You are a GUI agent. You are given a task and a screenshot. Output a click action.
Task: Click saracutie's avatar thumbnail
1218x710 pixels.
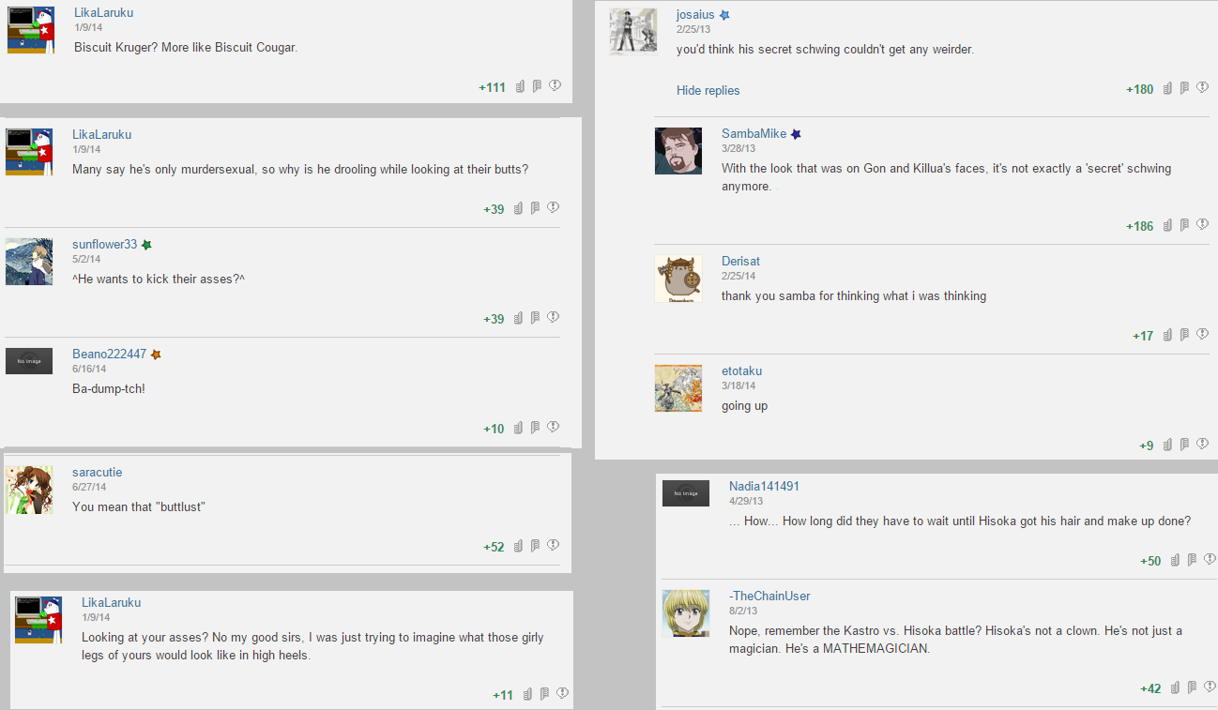(x=29, y=490)
